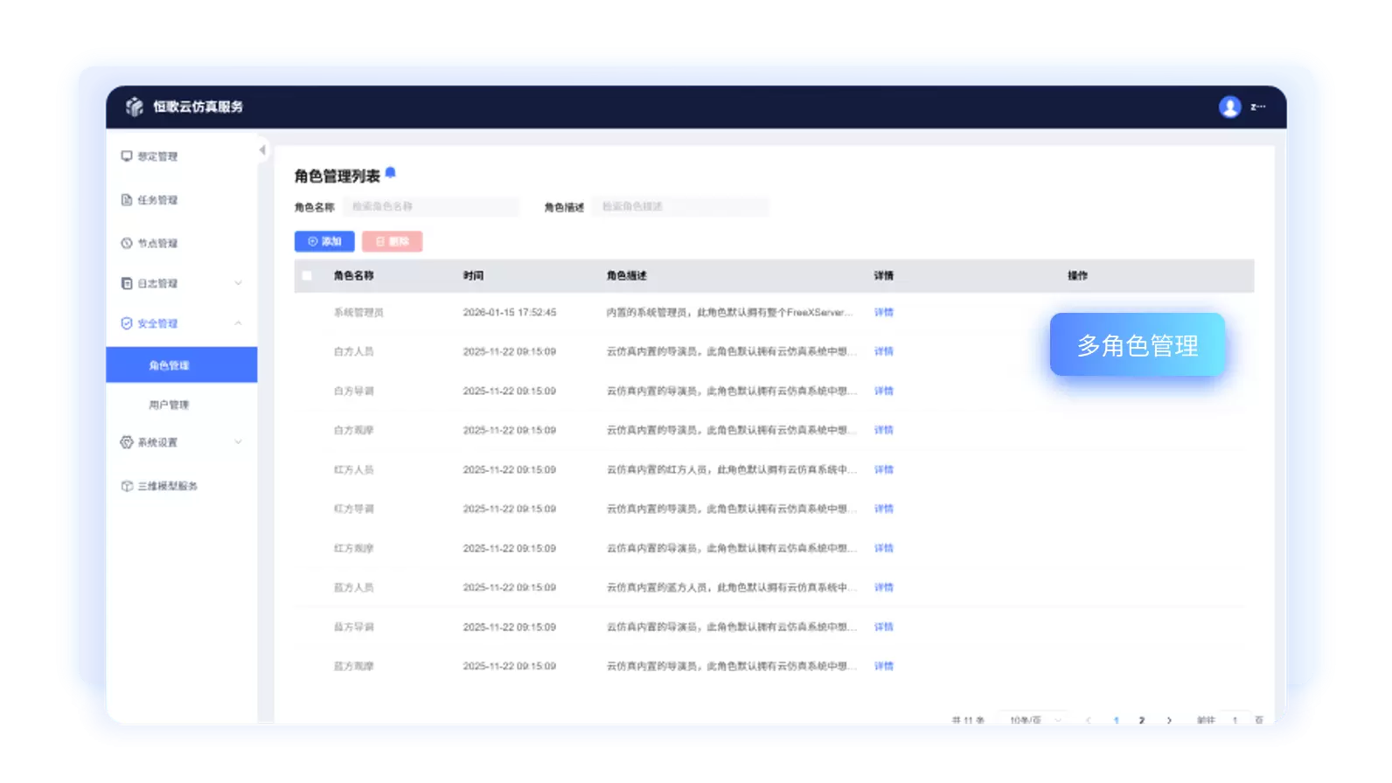Click the 角色名称 column header
The width and height of the screenshot is (1392, 783).
click(354, 275)
